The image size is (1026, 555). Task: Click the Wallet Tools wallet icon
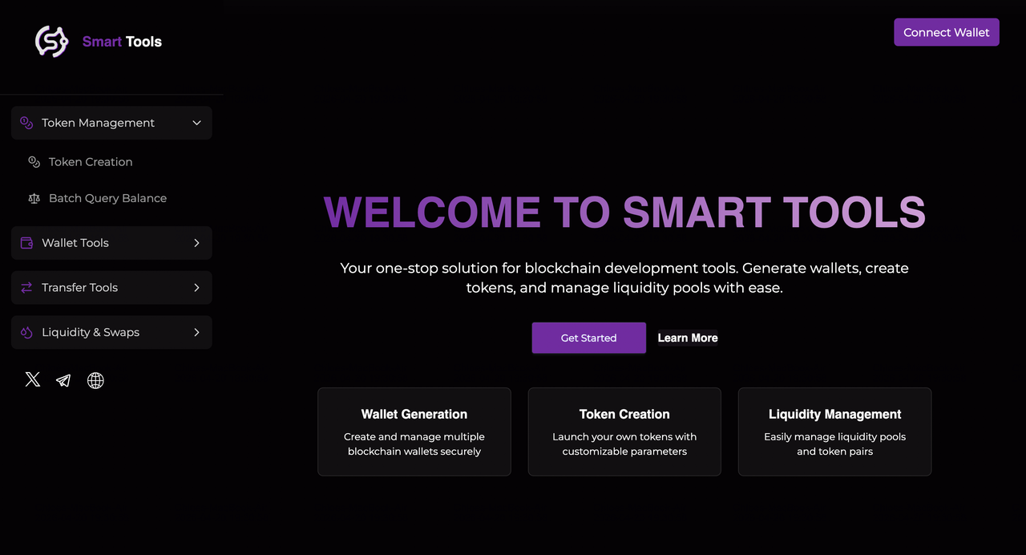click(26, 243)
